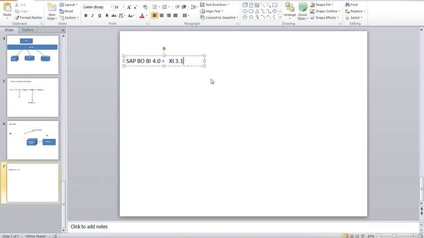Open Shape Fill dropdown
The width and height of the screenshot is (424, 238).
pyautogui.click(x=321, y=5)
